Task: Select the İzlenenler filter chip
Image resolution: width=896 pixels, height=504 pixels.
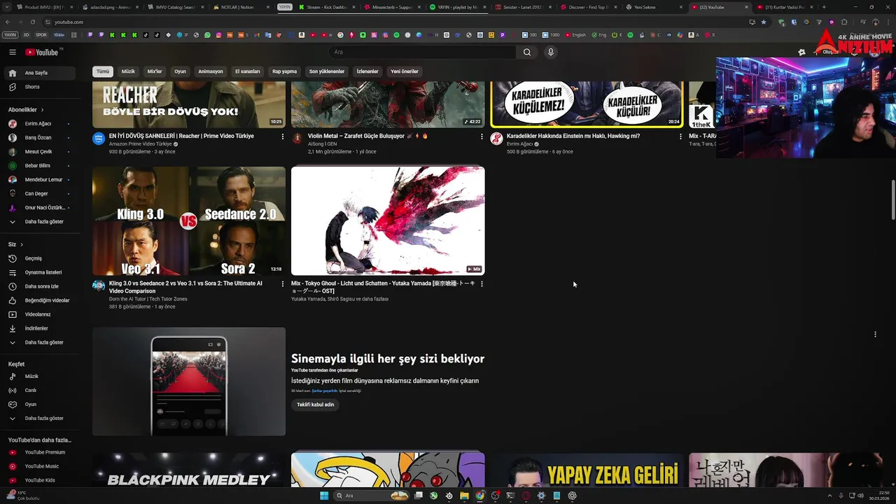Action: tap(367, 71)
